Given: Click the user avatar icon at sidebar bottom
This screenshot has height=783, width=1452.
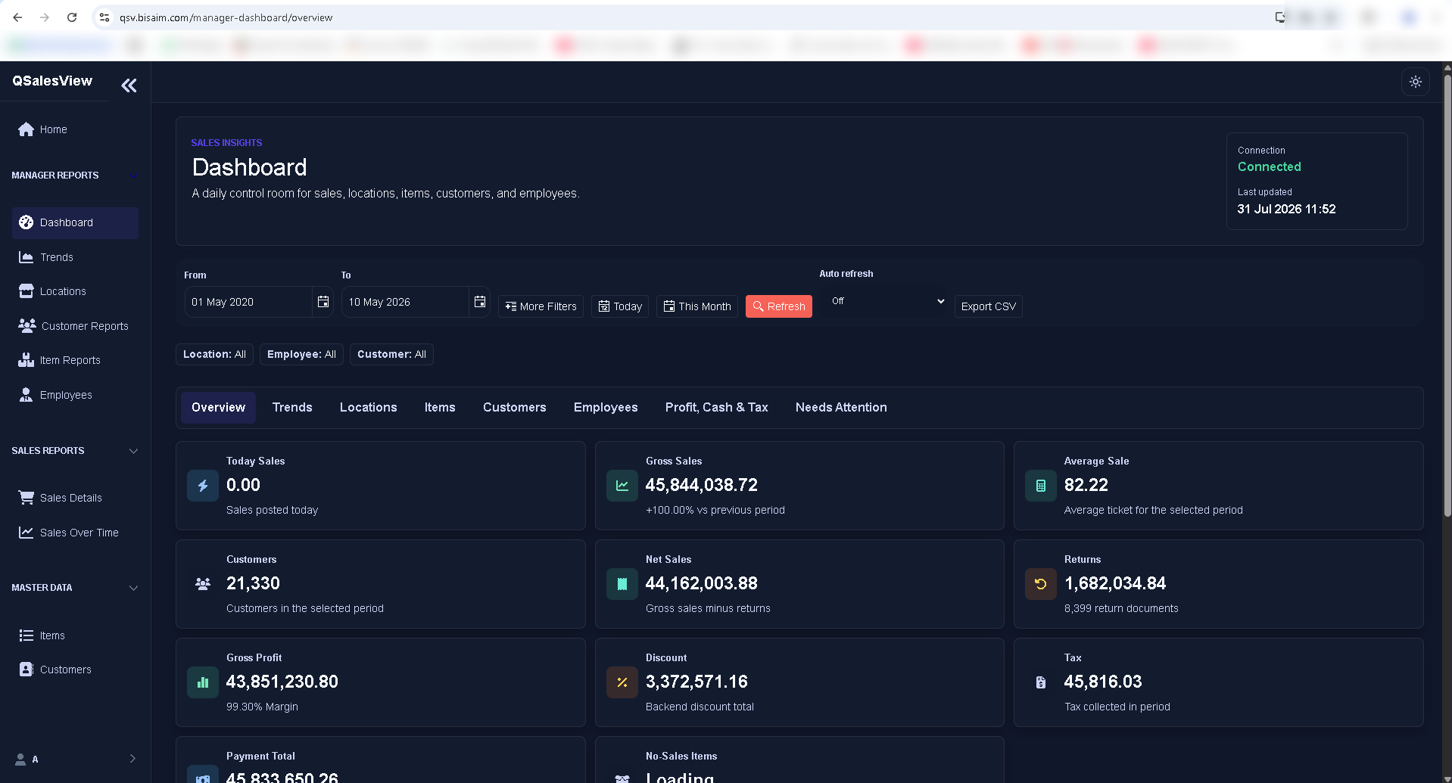Looking at the screenshot, I should click(x=20, y=759).
